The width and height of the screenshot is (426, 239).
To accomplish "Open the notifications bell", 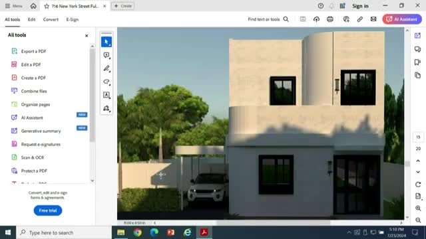I will coord(331,6).
